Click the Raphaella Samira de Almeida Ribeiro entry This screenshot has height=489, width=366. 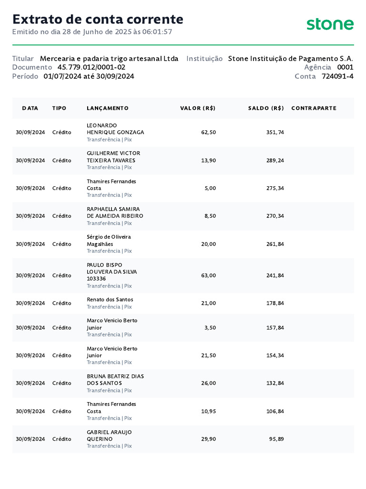pos(115,213)
